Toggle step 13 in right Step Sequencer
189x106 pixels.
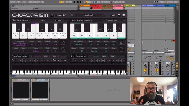pyautogui.click(x=113, y=61)
